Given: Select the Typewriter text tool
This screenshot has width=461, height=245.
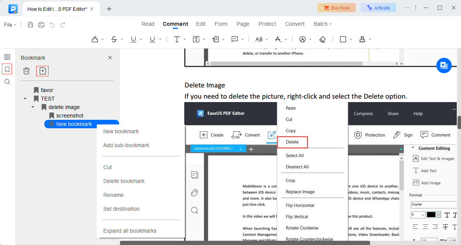Looking at the screenshot, I should [x=177, y=39].
